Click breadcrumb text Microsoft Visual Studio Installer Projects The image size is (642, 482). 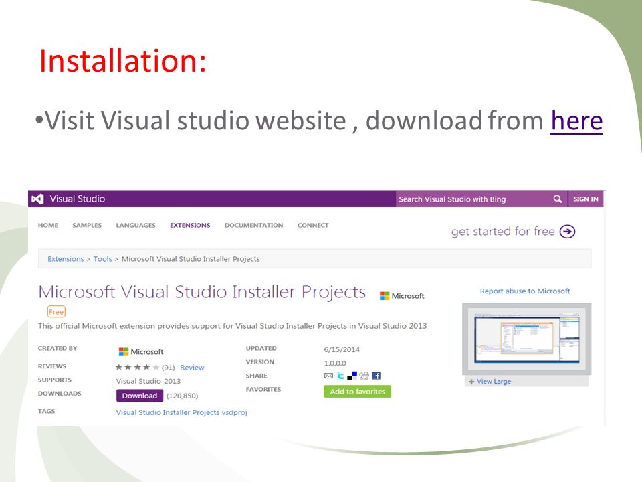coord(191,259)
